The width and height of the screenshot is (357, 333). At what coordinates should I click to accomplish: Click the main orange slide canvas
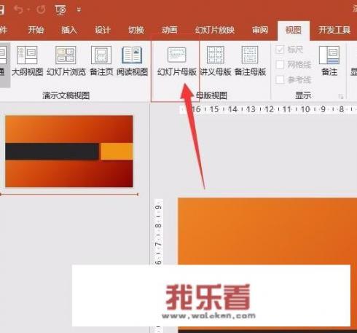point(267,231)
